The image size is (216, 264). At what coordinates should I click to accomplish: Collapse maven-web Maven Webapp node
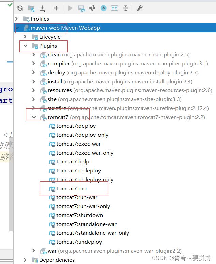coord(17,28)
